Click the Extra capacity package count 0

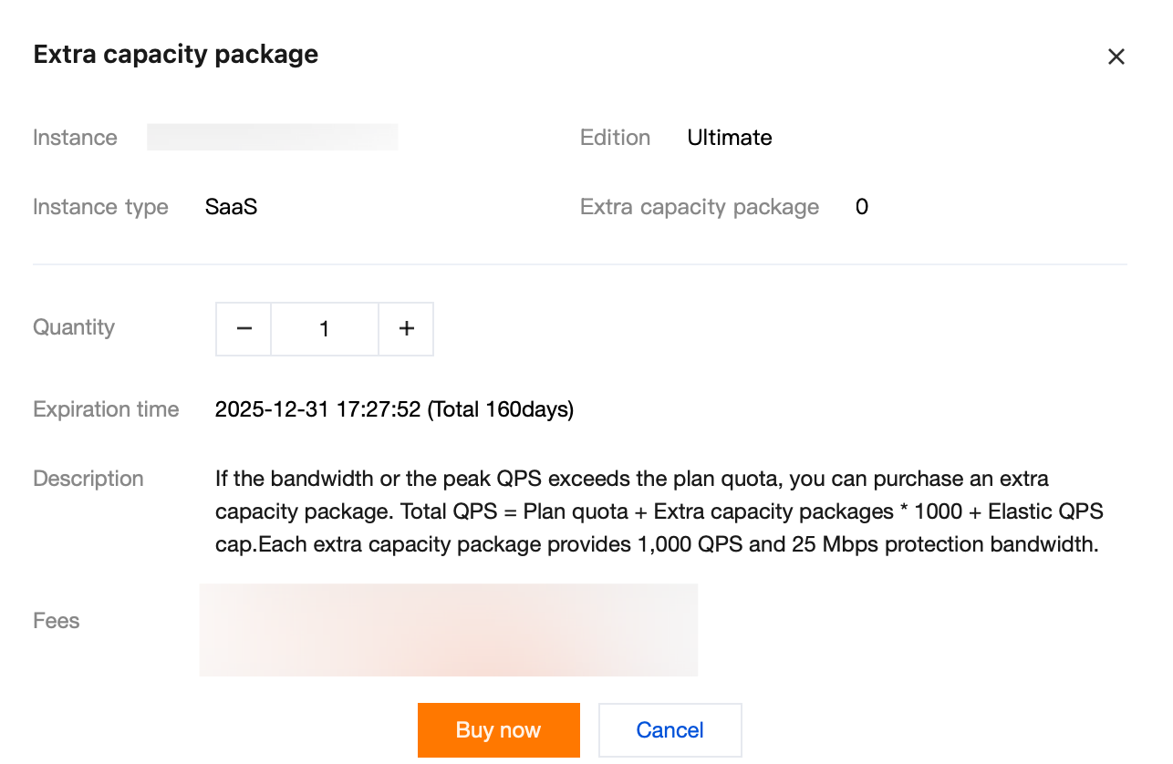(862, 207)
